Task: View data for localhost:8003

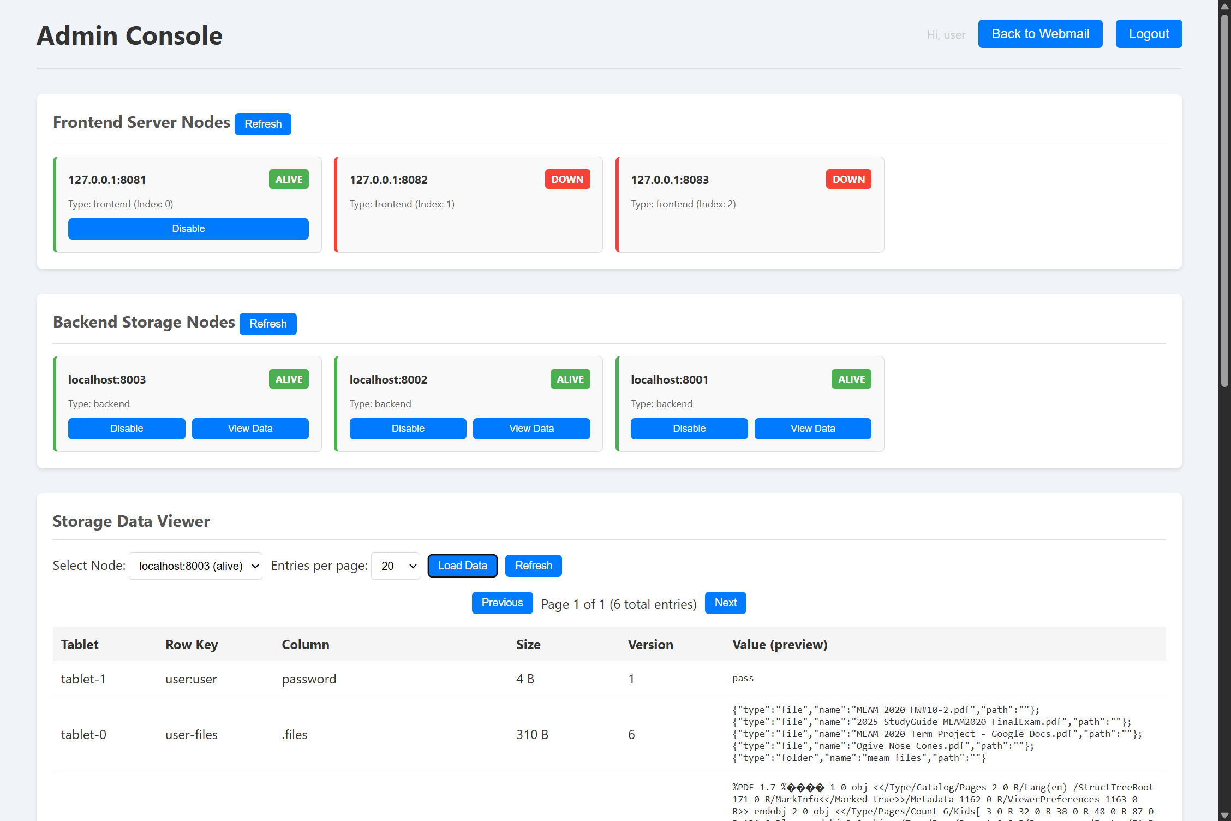Action: 250,429
